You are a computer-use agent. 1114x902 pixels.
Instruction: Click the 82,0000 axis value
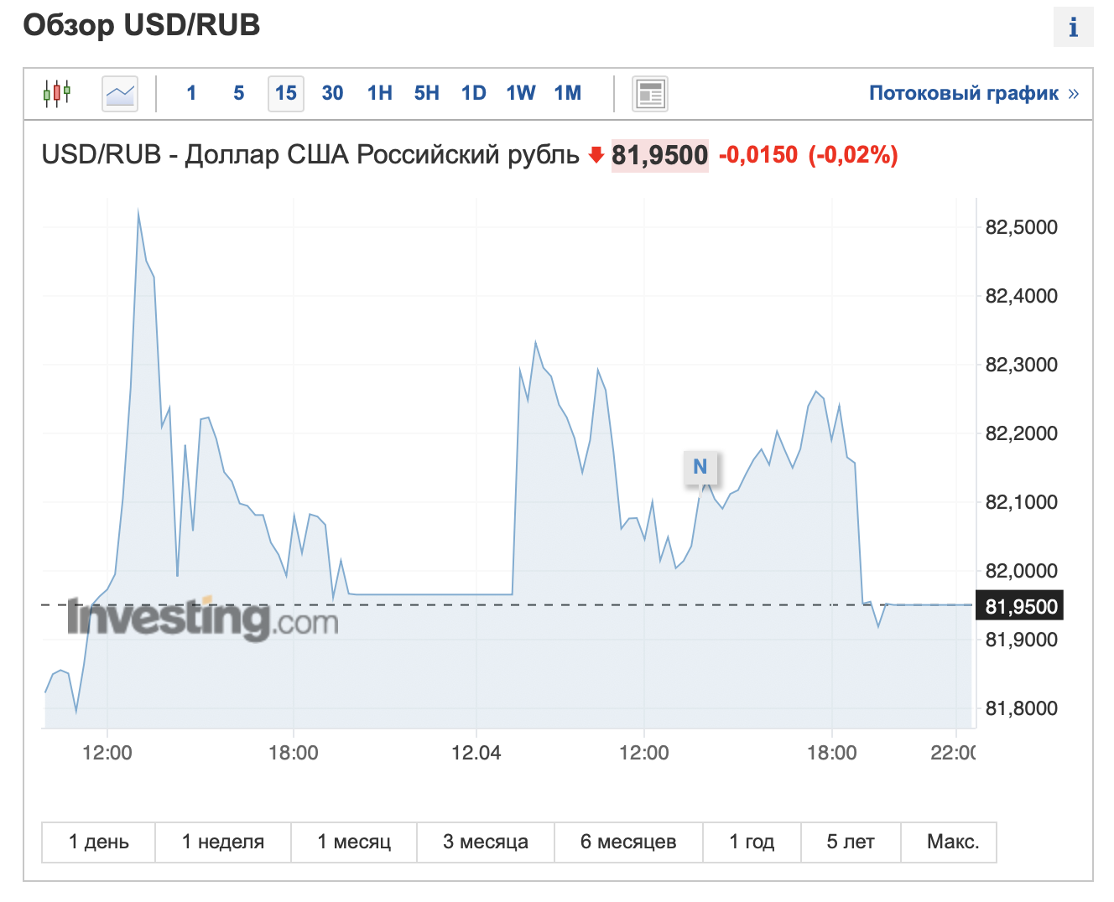[x=1021, y=571]
